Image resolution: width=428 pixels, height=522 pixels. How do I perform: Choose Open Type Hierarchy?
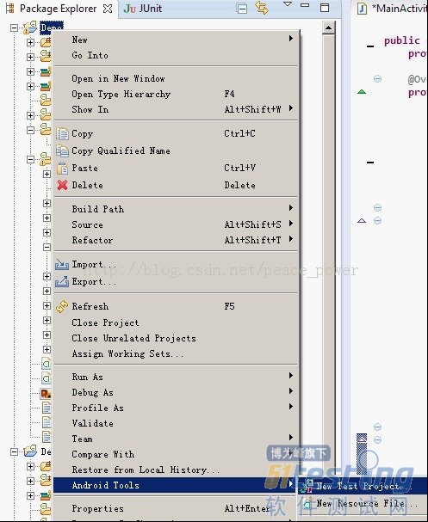click(177, 95)
